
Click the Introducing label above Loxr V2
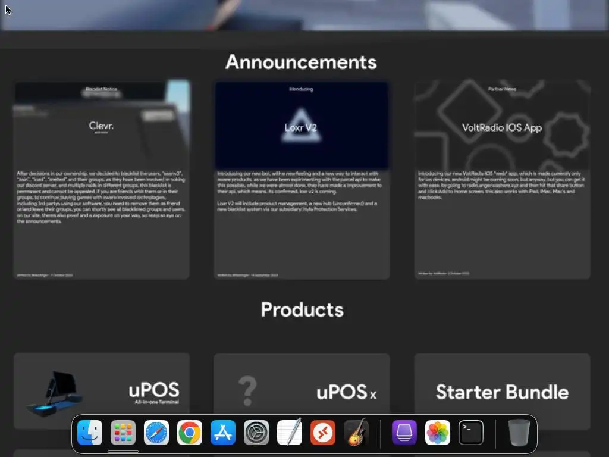301,89
